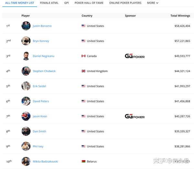This screenshot has height=169, width=194.
Task: Click Phil Ivey's avatar image
Action: (26, 146)
